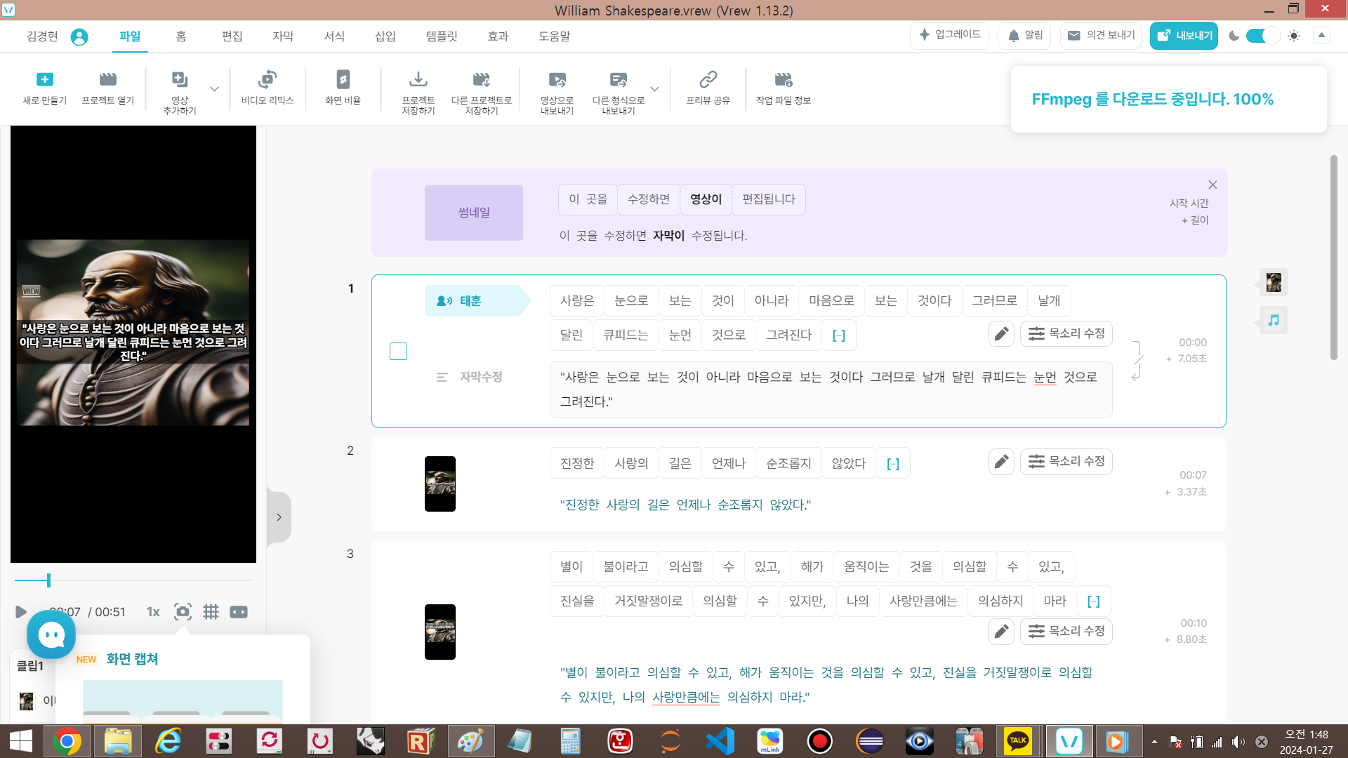
Task: Open the 템플릿 menu tab
Action: point(442,36)
